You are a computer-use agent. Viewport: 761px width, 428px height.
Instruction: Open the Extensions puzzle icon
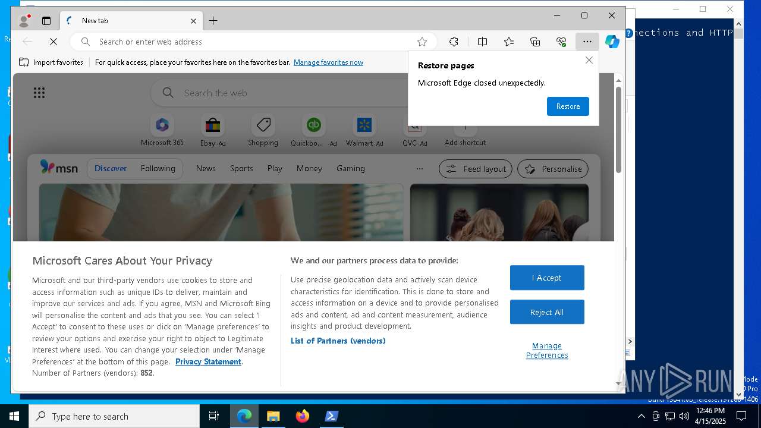pyautogui.click(x=454, y=42)
